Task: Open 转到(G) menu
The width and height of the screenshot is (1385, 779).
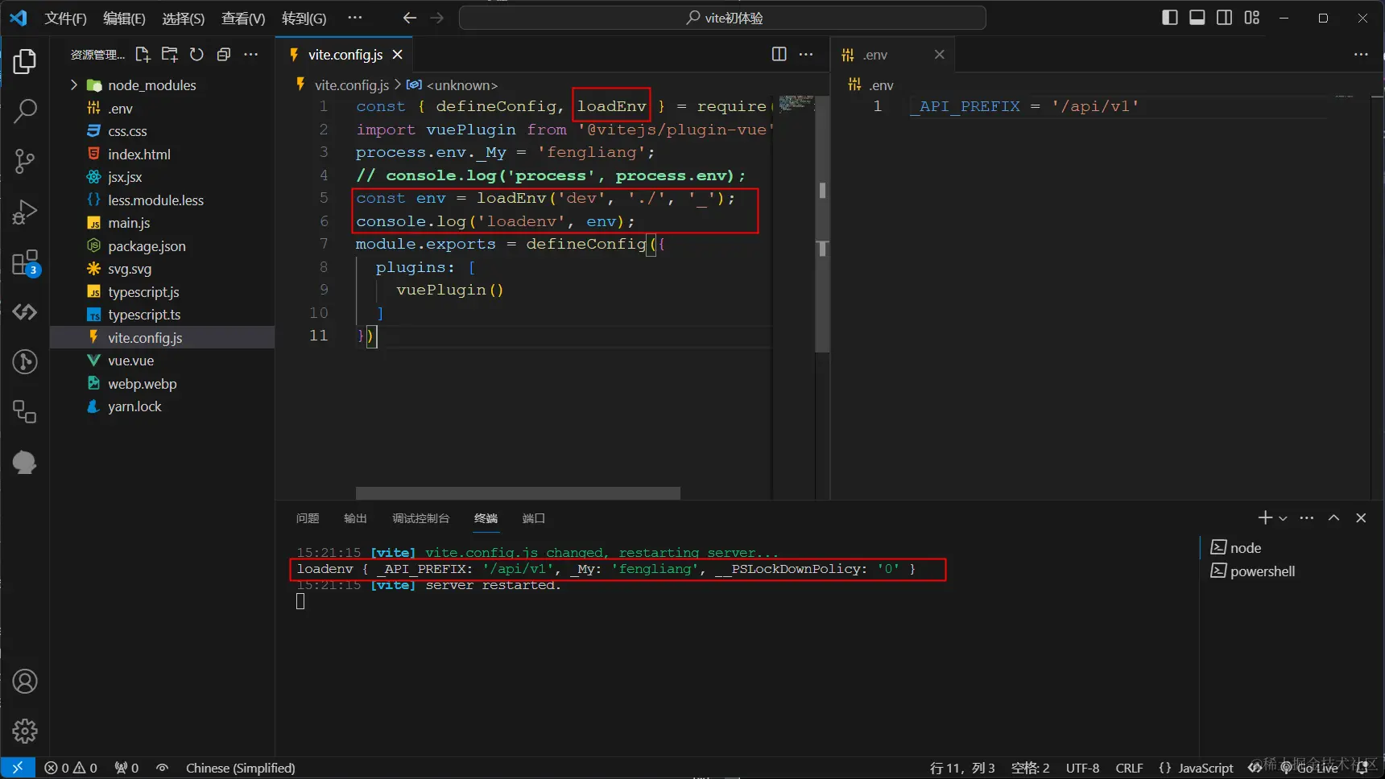Action: pos(304,18)
